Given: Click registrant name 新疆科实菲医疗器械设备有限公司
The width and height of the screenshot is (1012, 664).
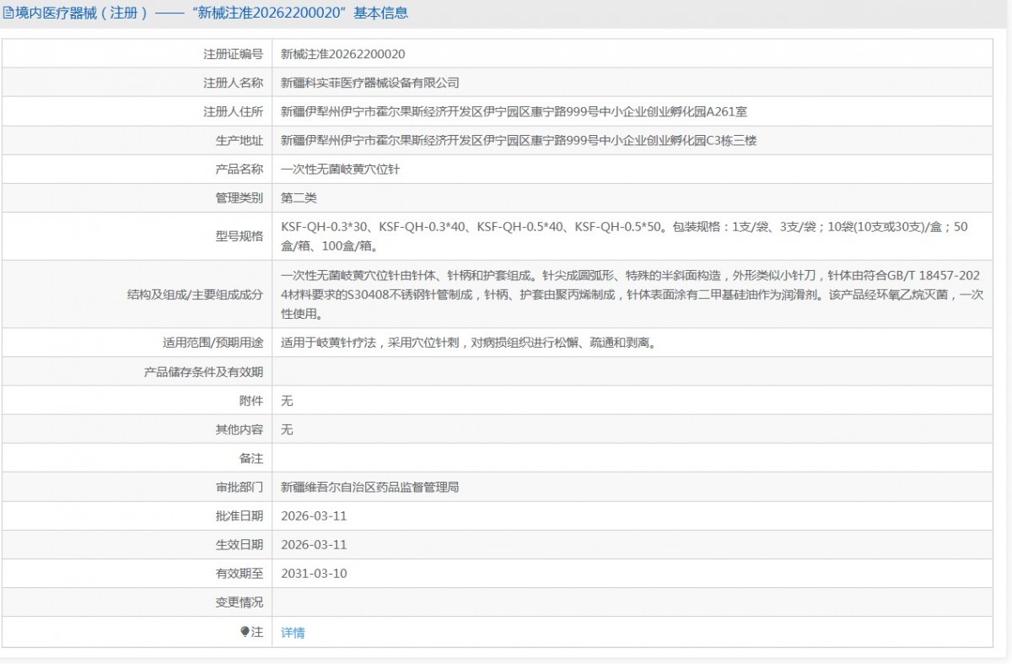Looking at the screenshot, I should [369, 83].
